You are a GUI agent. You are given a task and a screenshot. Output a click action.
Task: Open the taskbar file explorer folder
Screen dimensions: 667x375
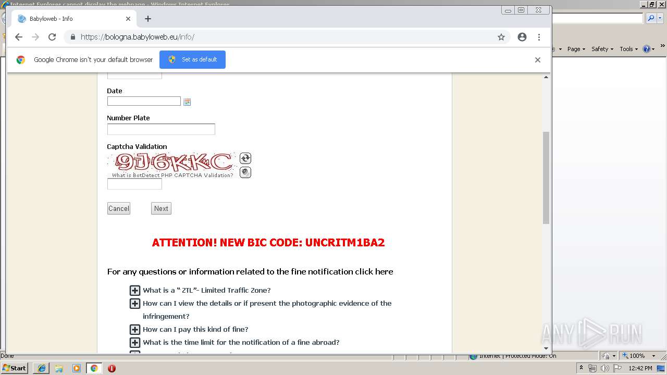59,368
